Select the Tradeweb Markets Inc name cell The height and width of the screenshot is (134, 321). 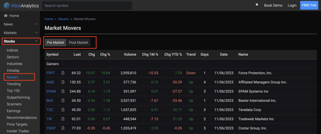[256, 119]
